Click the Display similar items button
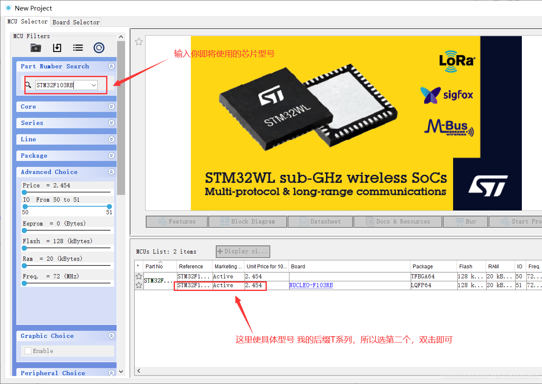 pyautogui.click(x=242, y=251)
